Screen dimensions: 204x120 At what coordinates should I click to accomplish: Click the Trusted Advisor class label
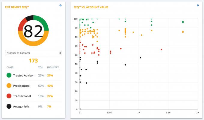(x=24, y=75)
